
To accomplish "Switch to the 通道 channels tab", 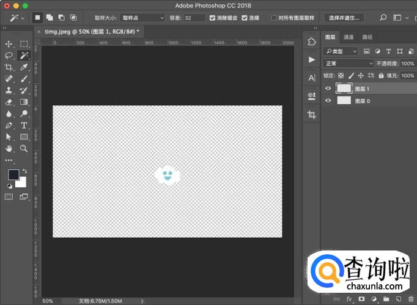I will 349,37.
